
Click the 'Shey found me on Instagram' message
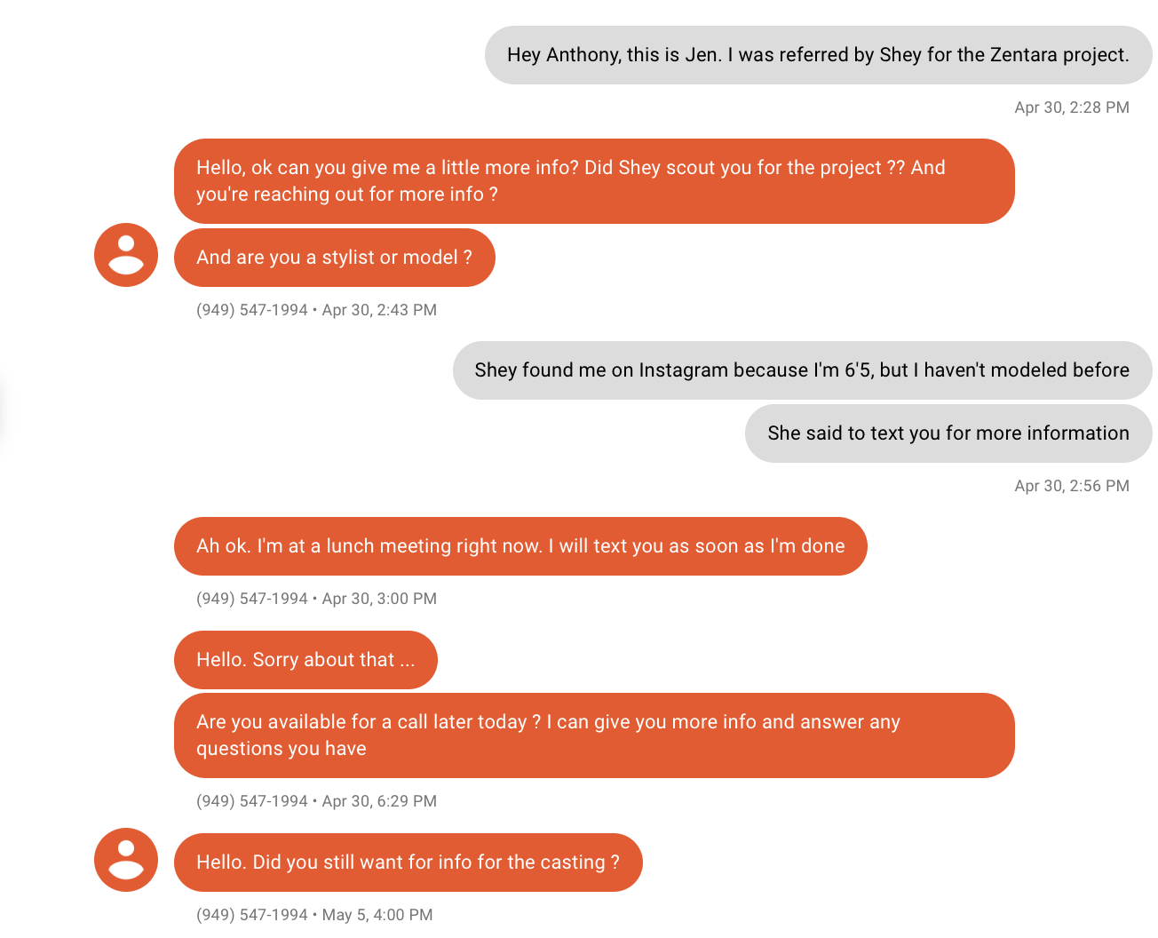pyautogui.click(x=802, y=370)
